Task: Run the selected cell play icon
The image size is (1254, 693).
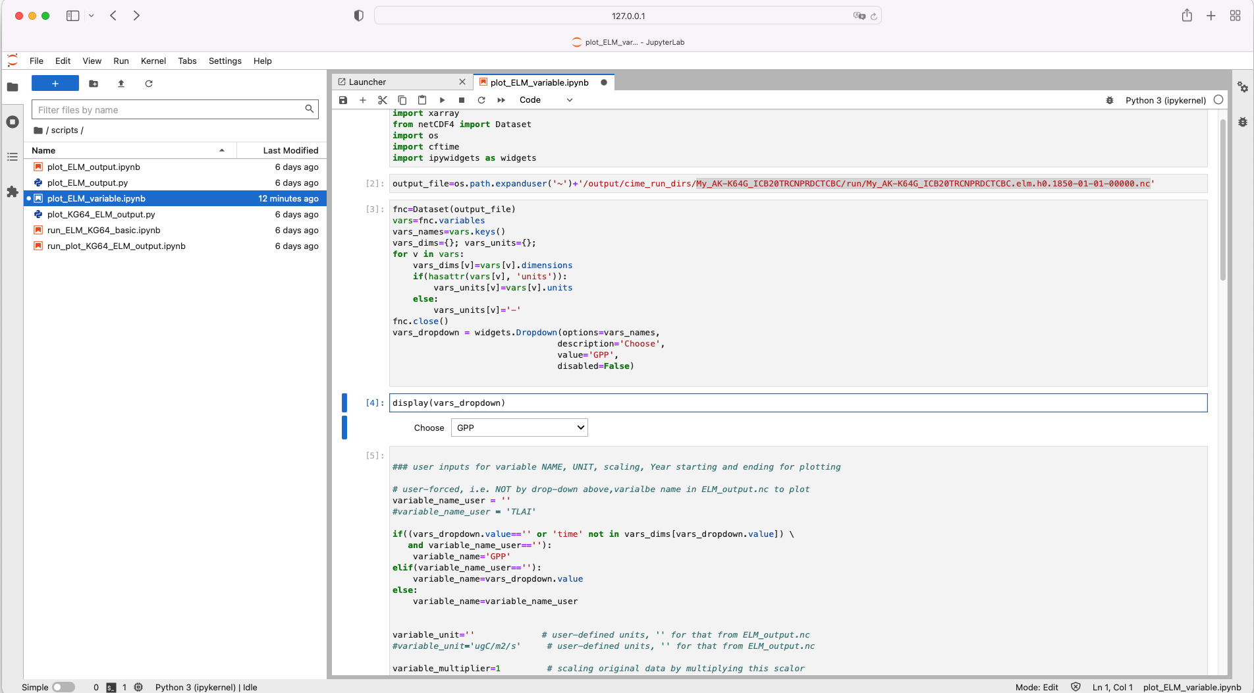Action: (x=442, y=100)
